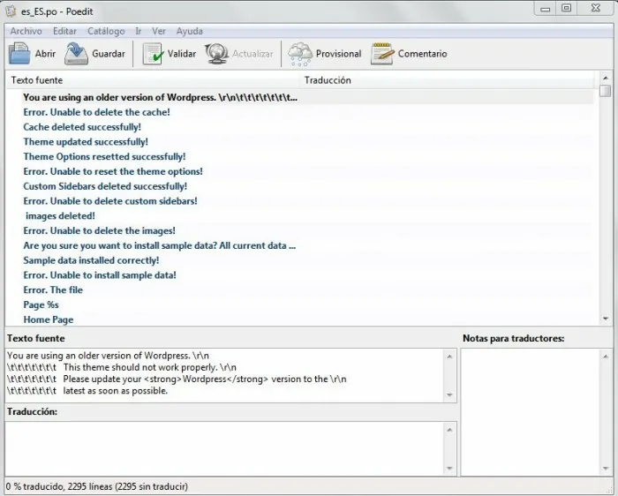The image size is (618, 496).
Task: Open the Ayuda menu
Action: coord(189,31)
